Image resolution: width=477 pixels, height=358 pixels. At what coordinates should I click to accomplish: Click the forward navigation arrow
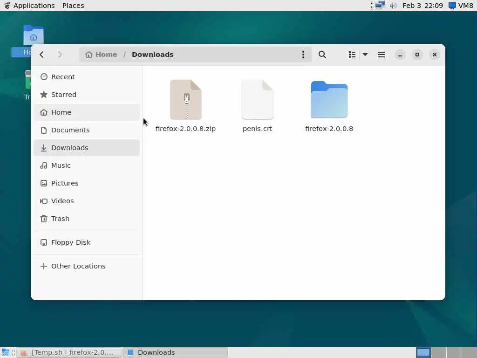60,55
